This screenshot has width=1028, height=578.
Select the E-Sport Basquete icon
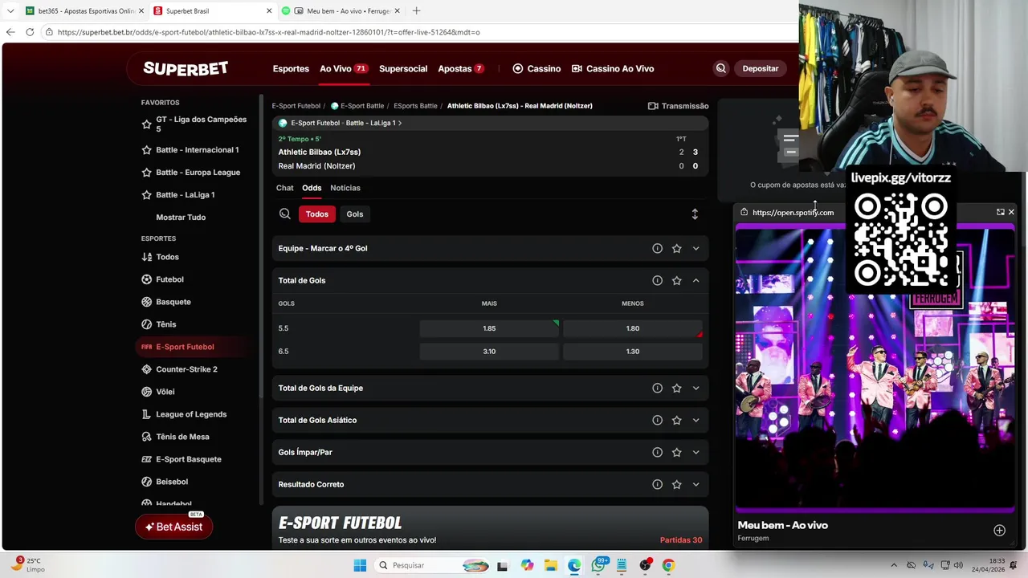(146, 459)
